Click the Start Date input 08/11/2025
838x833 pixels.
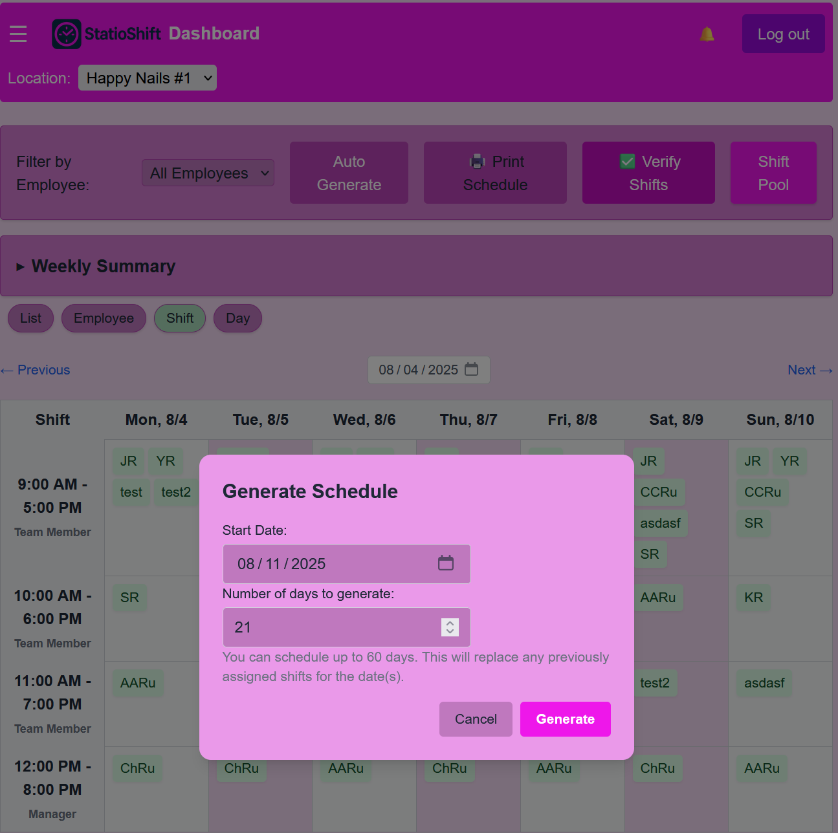pos(346,564)
